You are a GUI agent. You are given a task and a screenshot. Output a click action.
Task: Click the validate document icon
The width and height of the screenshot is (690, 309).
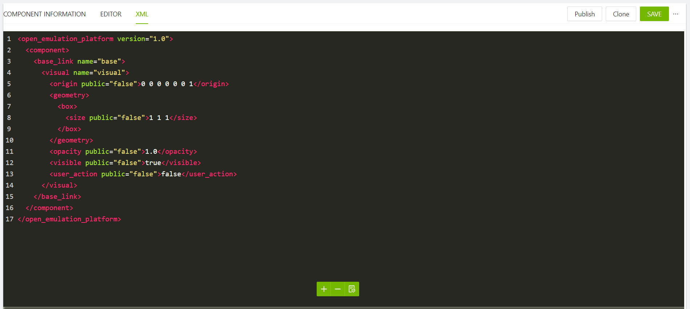[352, 289]
